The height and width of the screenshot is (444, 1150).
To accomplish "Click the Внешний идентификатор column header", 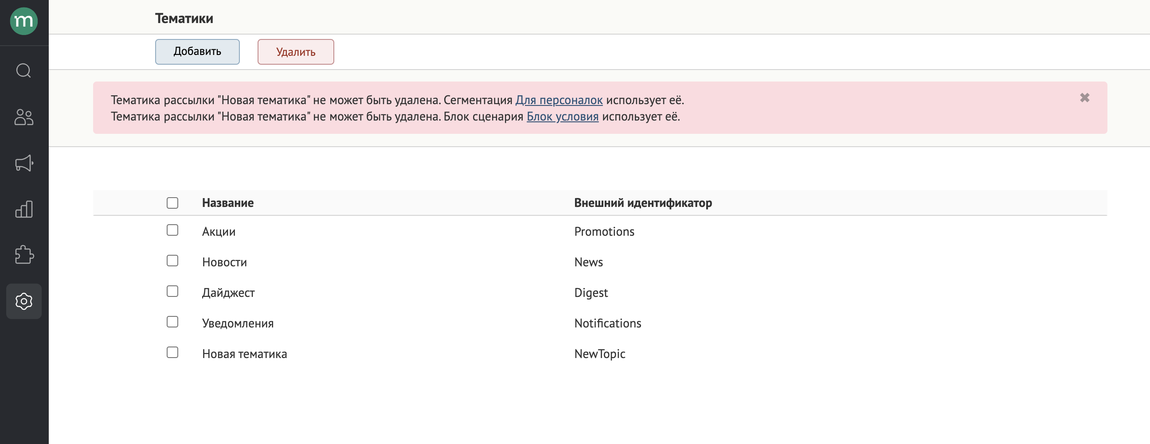I will coord(643,203).
